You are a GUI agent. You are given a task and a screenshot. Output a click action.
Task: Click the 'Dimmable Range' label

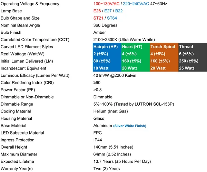click(x=17, y=104)
